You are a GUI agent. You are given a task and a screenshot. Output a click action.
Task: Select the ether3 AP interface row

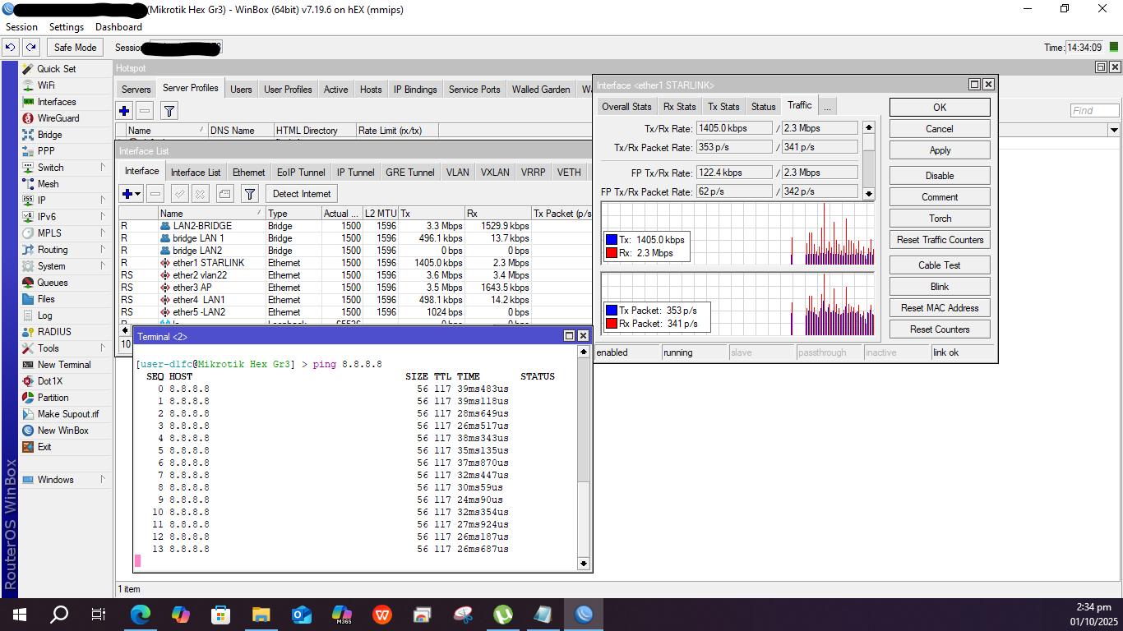click(355, 288)
